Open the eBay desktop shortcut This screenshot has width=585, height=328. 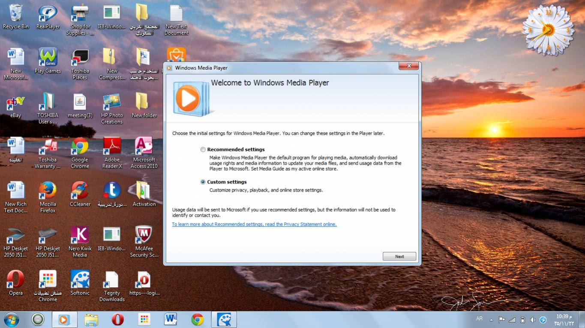pyautogui.click(x=16, y=106)
